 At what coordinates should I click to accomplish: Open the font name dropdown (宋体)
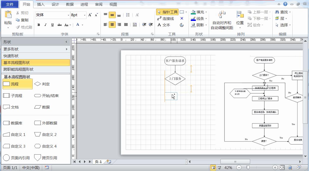[x=68, y=15]
